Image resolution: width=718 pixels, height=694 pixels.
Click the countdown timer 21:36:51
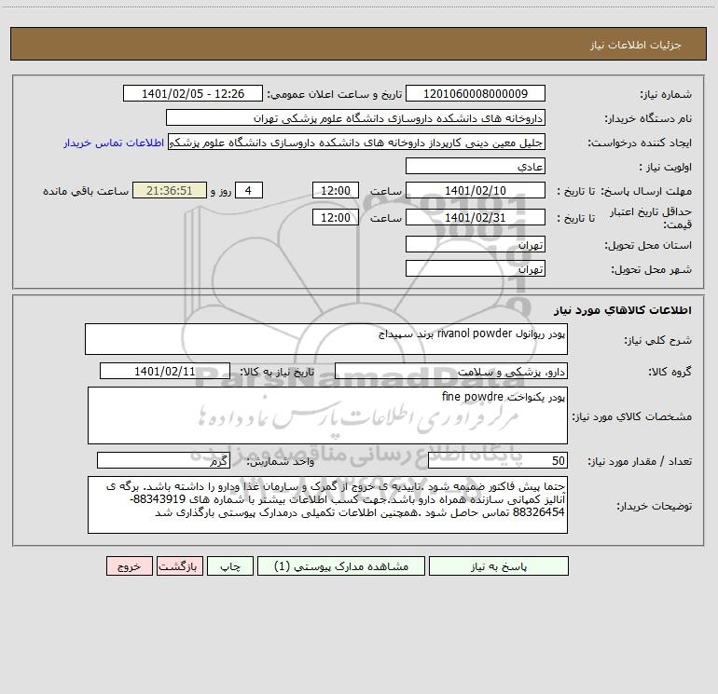170,190
